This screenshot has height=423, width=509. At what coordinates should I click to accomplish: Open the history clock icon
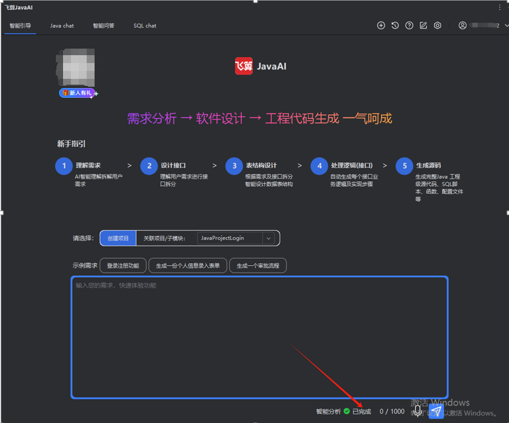[x=395, y=26]
